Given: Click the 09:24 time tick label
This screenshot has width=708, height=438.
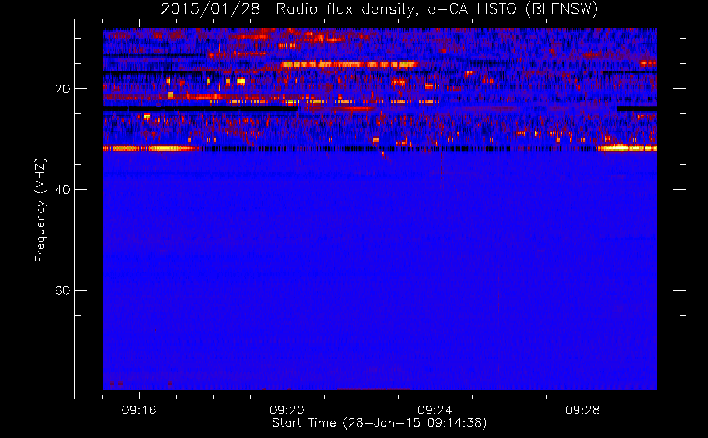Looking at the screenshot, I should [x=435, y=410].
